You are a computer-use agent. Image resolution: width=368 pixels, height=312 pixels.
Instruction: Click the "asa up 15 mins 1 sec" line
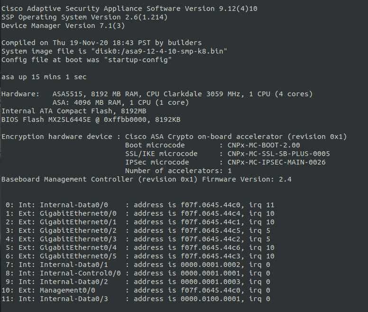click(x=44, y=77)
